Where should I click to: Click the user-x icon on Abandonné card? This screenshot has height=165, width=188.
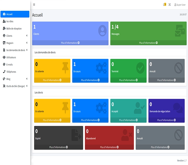pos(127,135)
